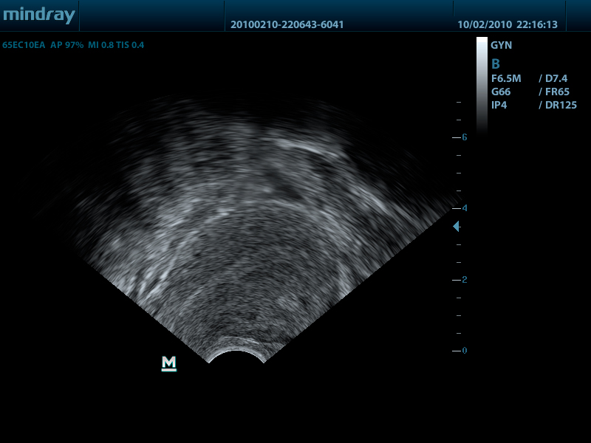Click the M orientation marker

coord(169,363)
